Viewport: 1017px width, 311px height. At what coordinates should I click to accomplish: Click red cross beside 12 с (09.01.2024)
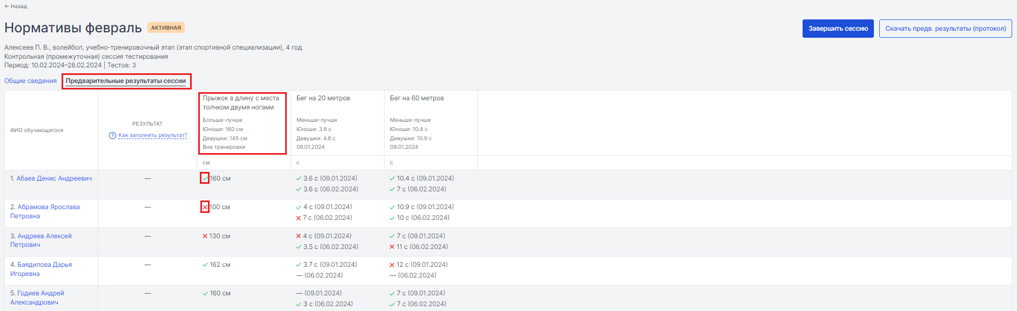[392, 265]
